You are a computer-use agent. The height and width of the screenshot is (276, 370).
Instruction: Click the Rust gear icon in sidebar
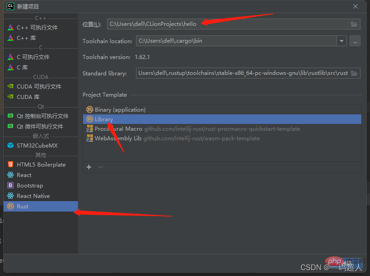(10, 206)
